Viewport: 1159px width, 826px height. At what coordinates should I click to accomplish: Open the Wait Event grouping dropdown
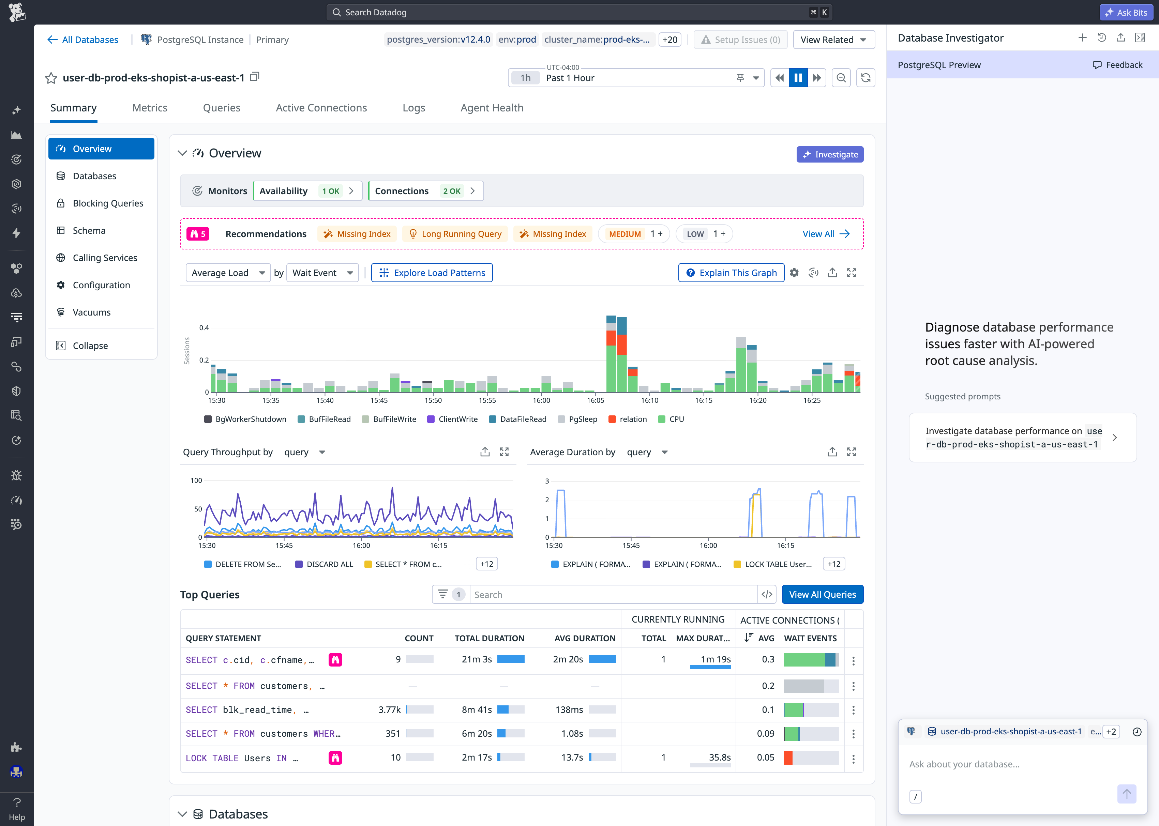pos(322,273)
